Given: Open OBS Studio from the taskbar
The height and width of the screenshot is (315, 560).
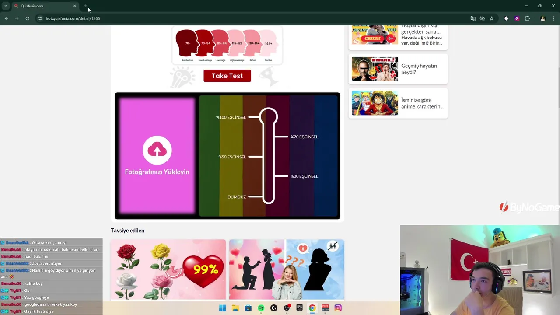Looking at the screenshot, I should coord(287,308).
